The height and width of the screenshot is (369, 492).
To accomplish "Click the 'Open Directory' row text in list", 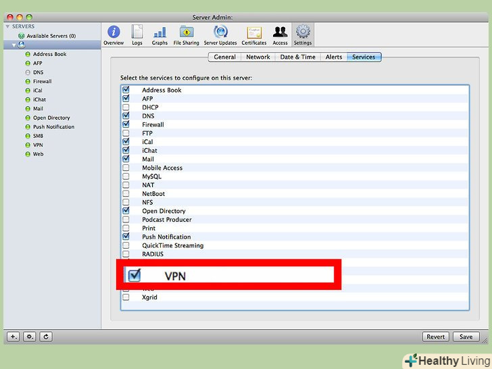I will point(164,211).
